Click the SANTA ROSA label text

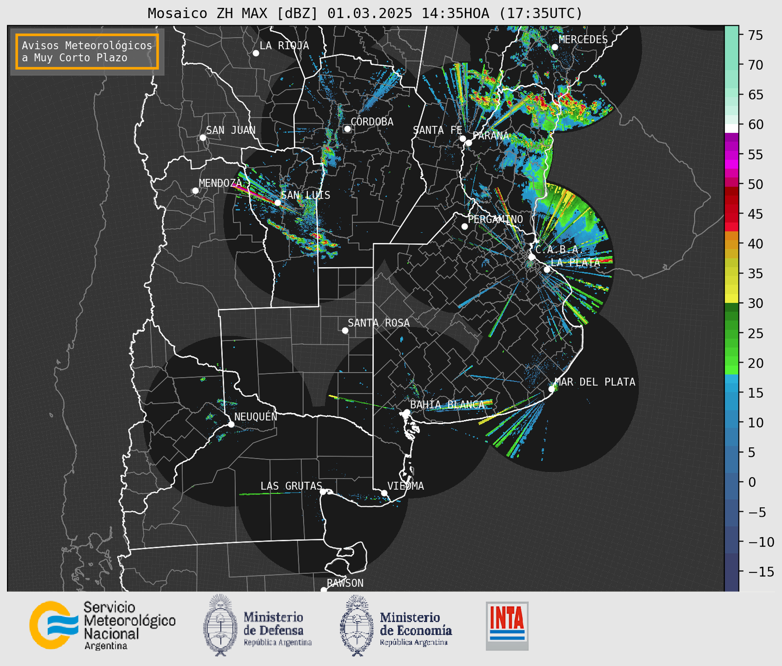[x=379, y=323]
